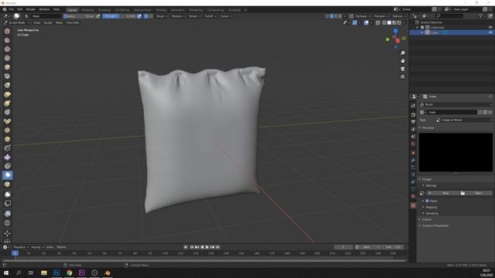This screenshot has width=495, height=278.
Task: Open the Face Sets menu
Action: tap(73, 22)
